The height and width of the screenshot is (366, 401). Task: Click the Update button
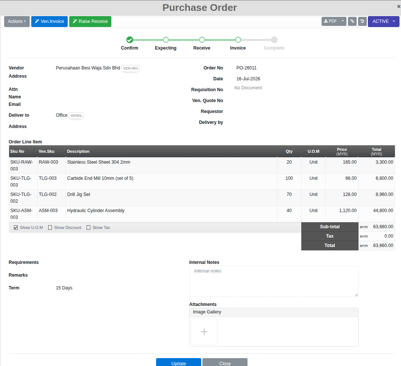(x=179, y=362)
